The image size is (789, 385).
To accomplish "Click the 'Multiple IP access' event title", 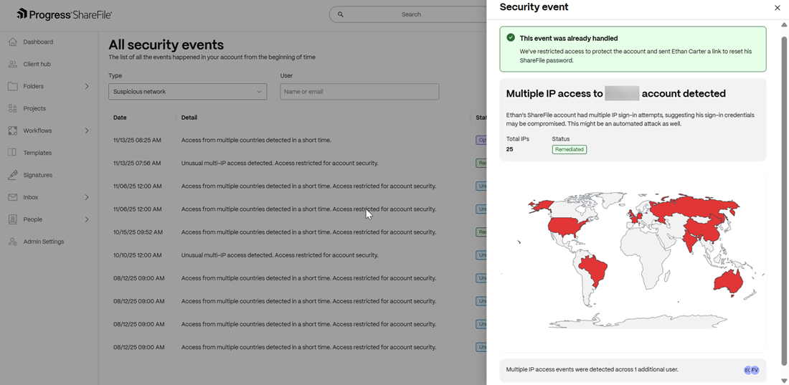I will (616, 93).
